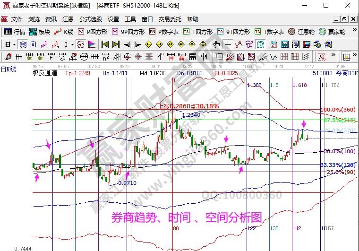Select the hand pan tool
This screenshot has height=251, width=359.
tap(217, 44)
